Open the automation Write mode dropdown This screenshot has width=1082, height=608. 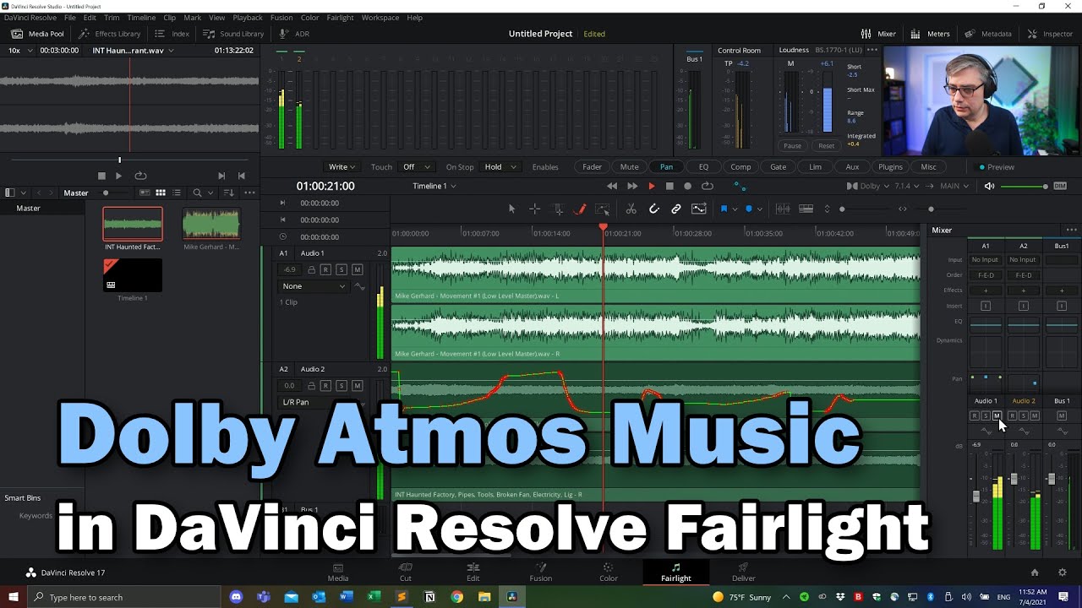[341, 166]
